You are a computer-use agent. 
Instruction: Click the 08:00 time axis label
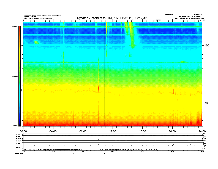(x=83, y=131)
